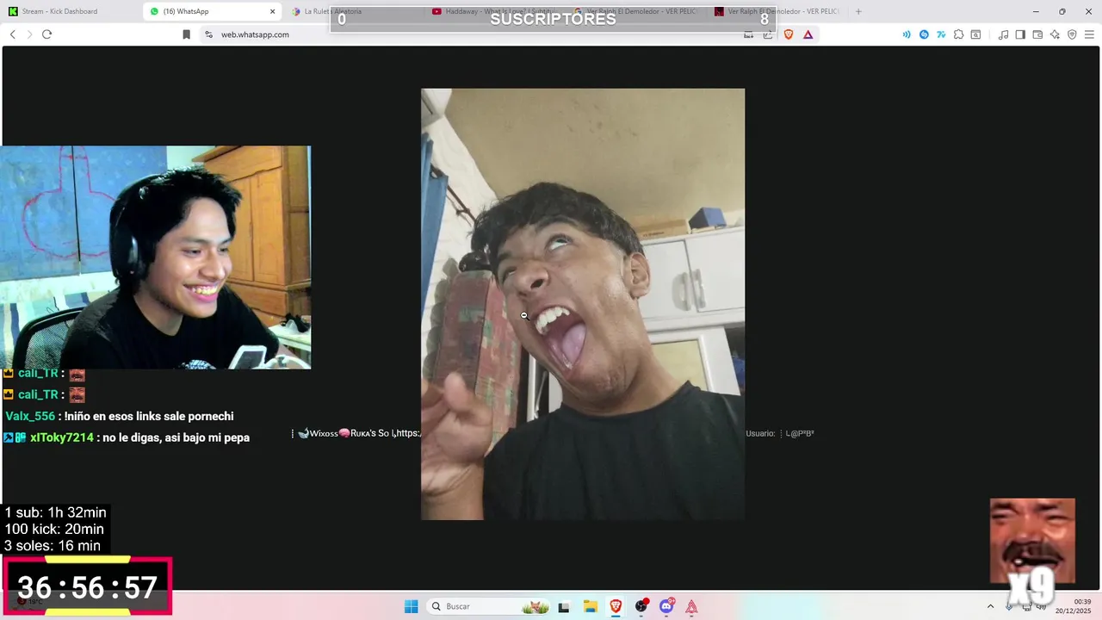The height and width of the screenshot is (620, 1102).
Task: Toggle the browser sidebar panel icon
Action: coord(1020,34)
